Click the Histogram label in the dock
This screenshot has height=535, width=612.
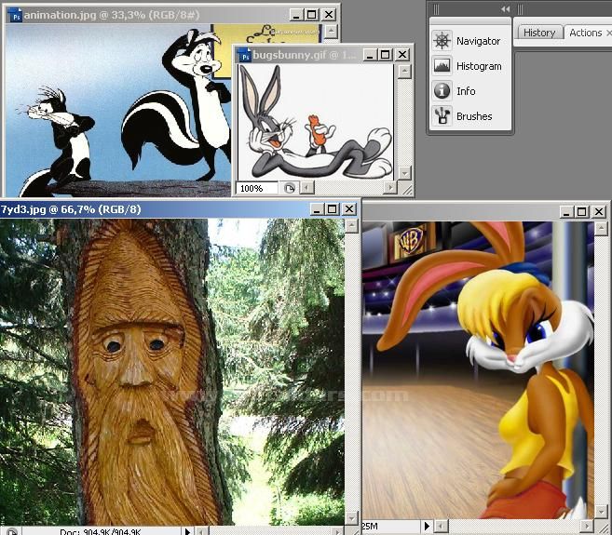(479, 66)
